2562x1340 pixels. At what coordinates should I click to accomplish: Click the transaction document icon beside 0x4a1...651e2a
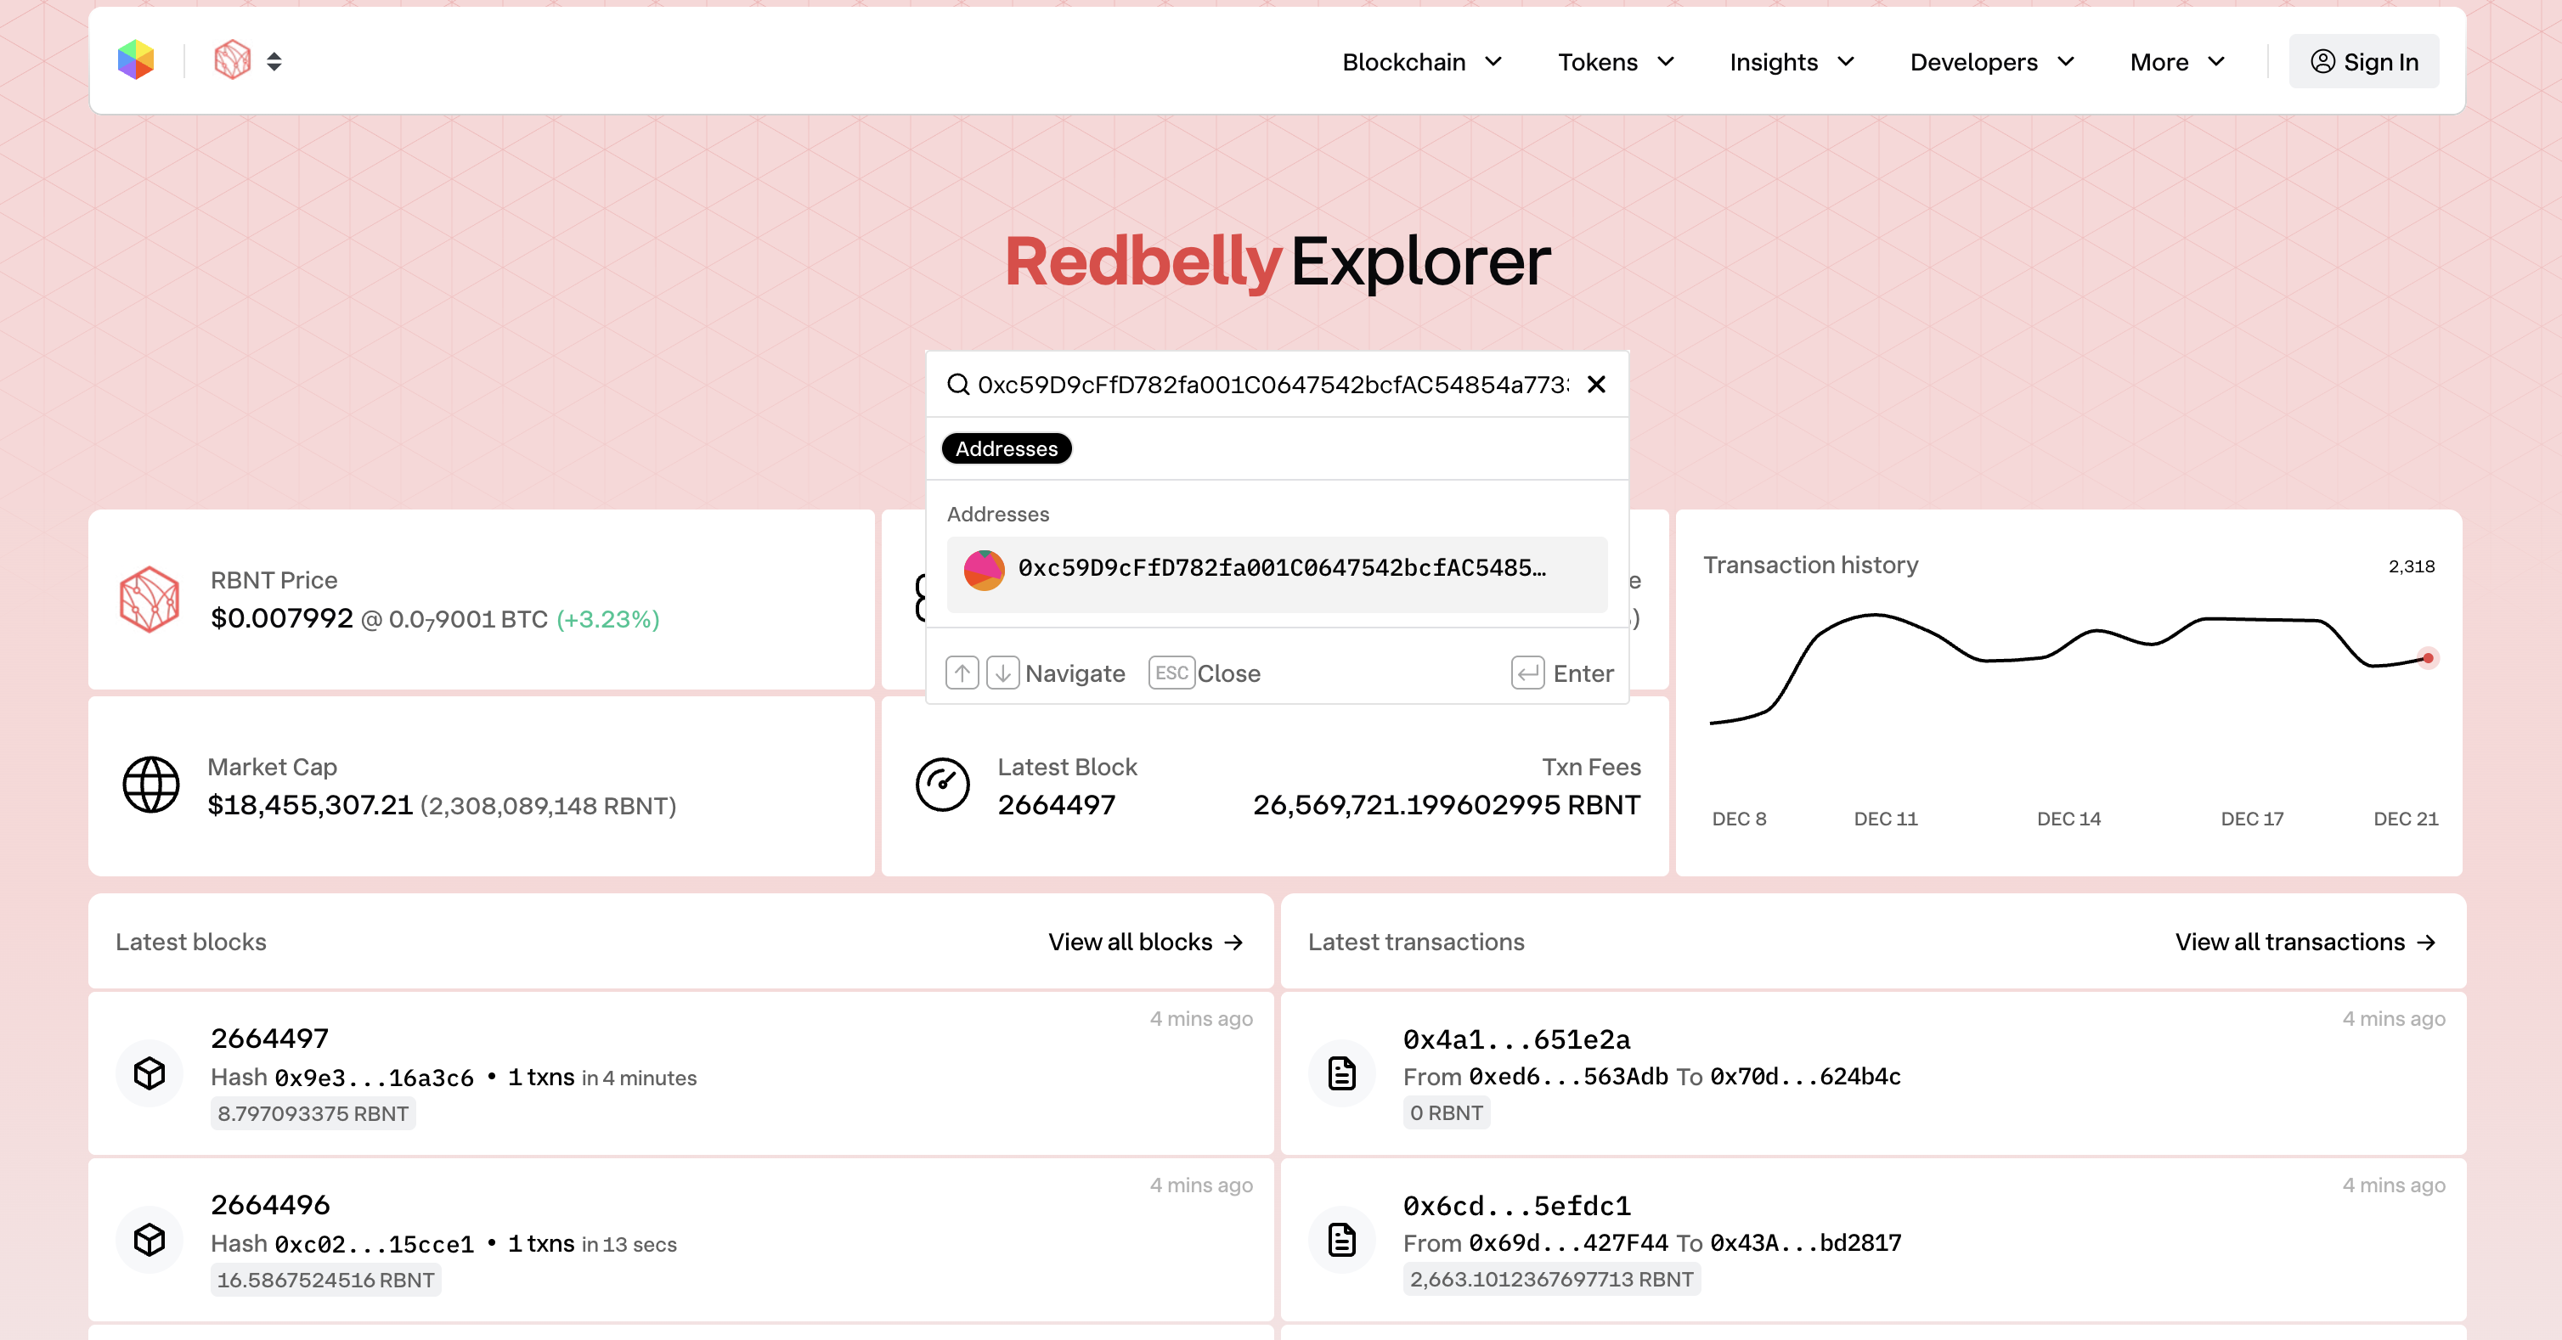click(1341, 1073)
